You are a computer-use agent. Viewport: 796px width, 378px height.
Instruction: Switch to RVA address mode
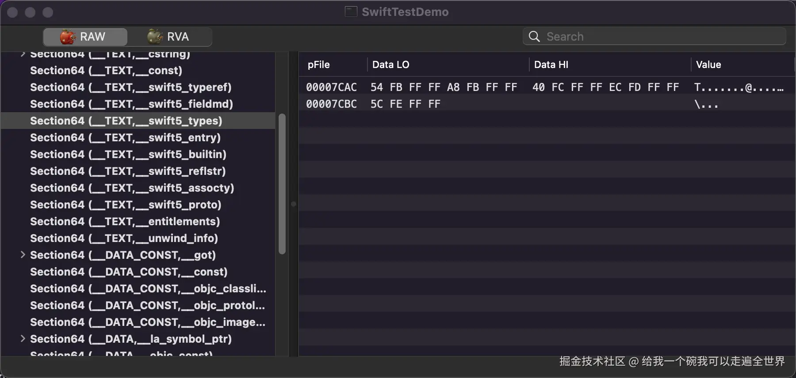[x=169, y=37]
